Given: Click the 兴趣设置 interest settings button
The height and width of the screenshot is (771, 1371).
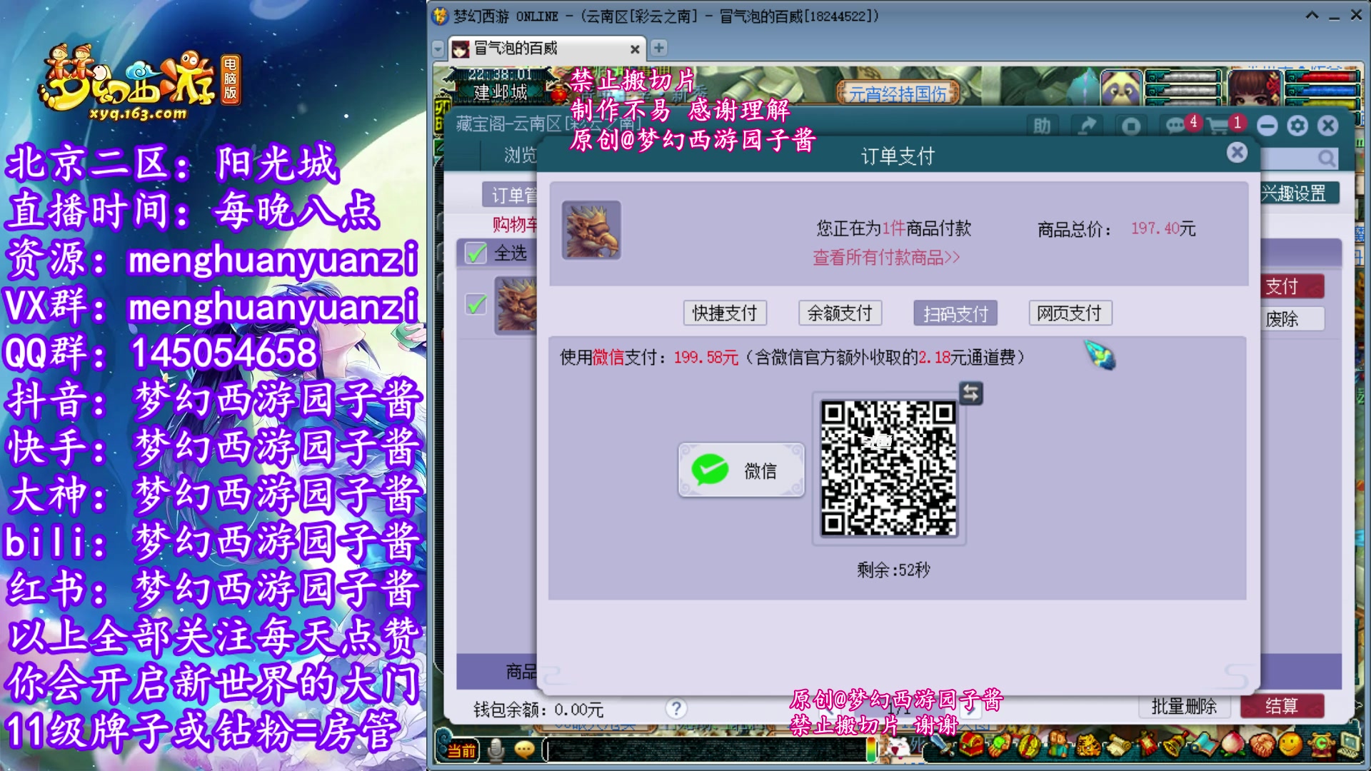Looking at the screenshot, I should pyautogui.click(x=1299, y=193).
